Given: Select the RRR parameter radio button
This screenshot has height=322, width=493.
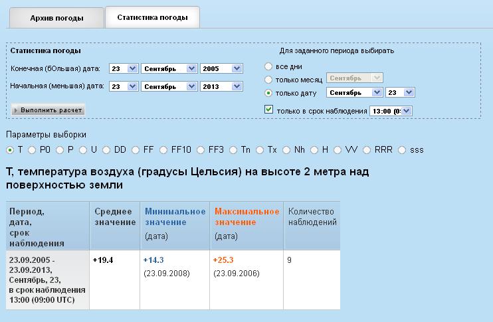Looking at the screenshot, I should click(x=366, y=149).
